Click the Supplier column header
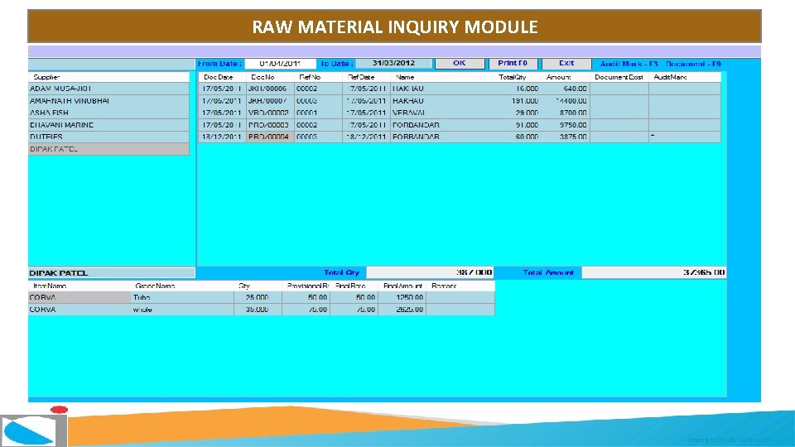Screen dimensions: 795x447 pyautogui.click(x=108, y=77)
